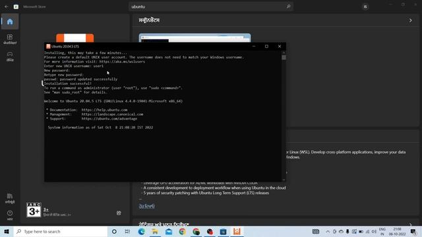Open the user profile avatar in Microsoft Store
Screen dimensions: 422x237
click(365, 7)
